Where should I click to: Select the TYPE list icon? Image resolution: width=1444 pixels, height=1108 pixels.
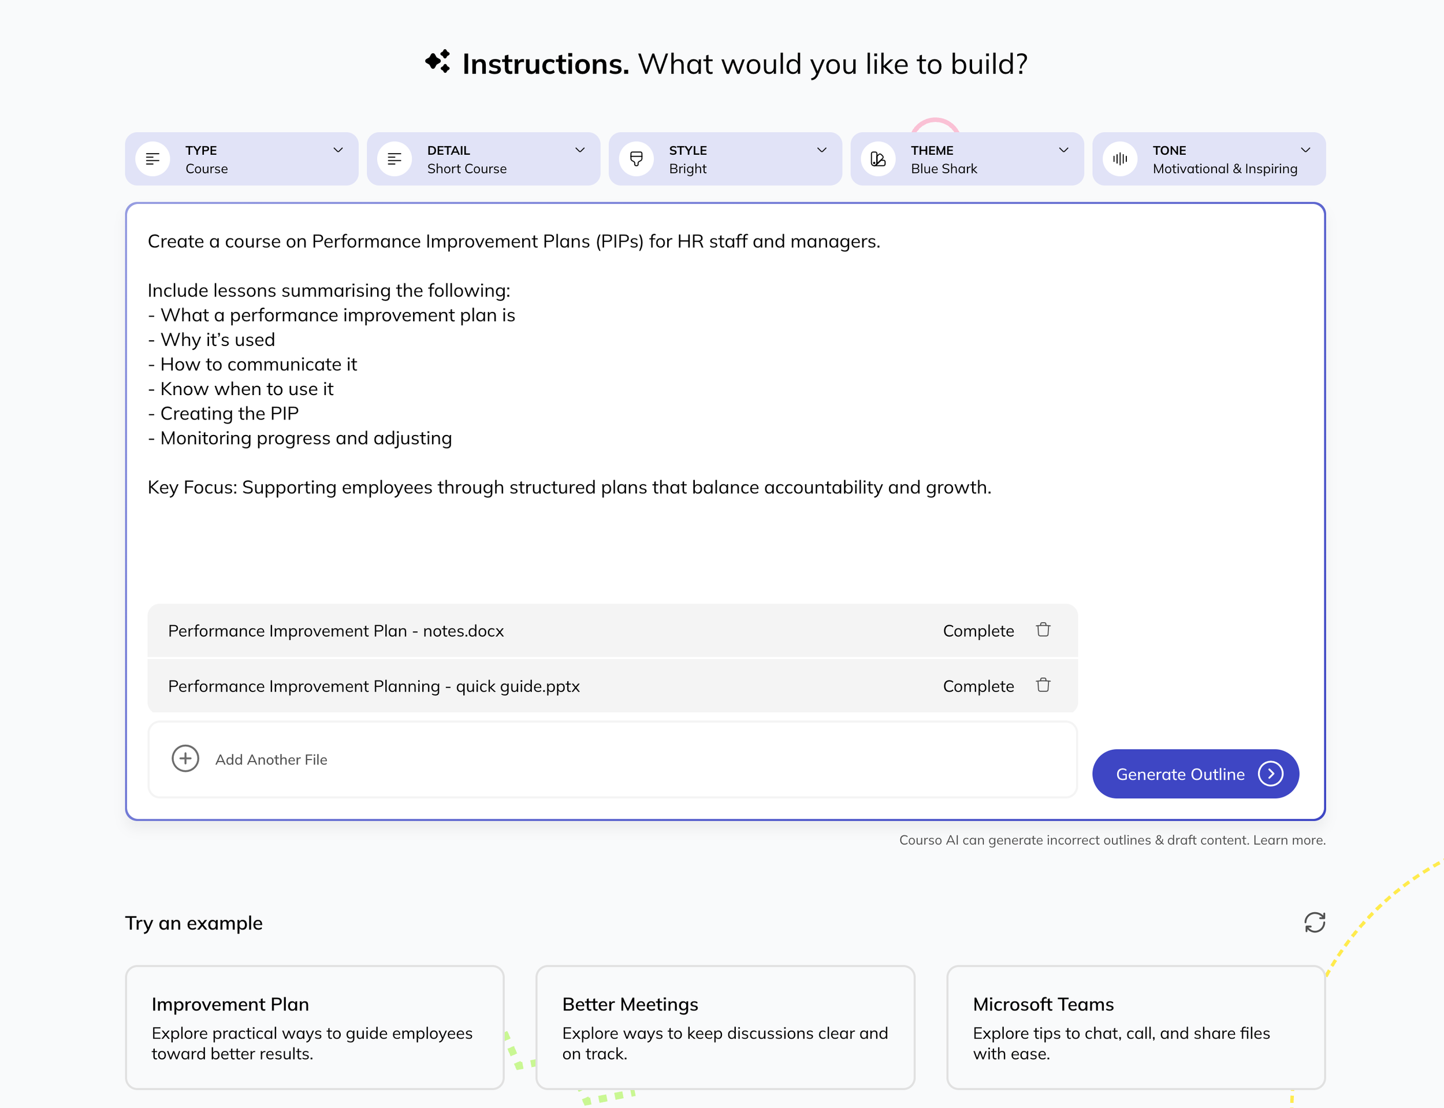[152, 158]
